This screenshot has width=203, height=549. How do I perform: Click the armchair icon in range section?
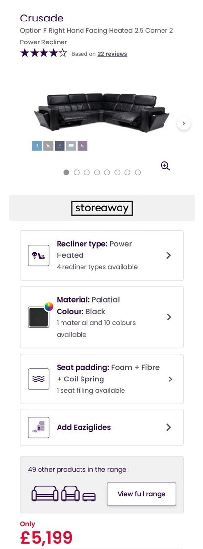[x=70, y=493]
